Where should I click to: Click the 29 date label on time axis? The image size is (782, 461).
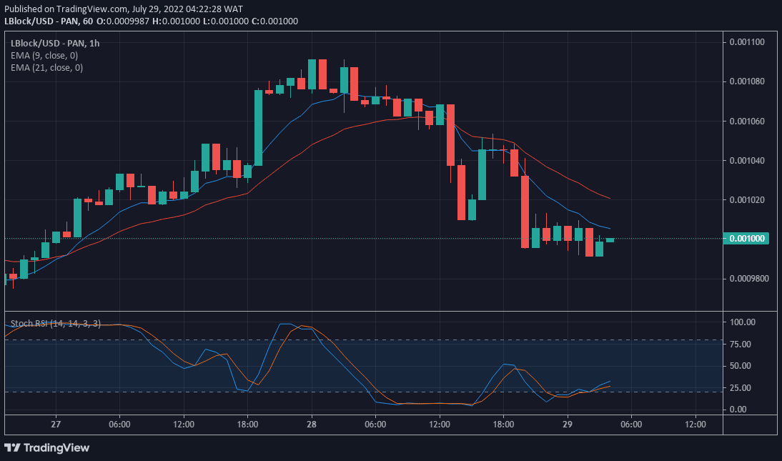coord(567,425)
